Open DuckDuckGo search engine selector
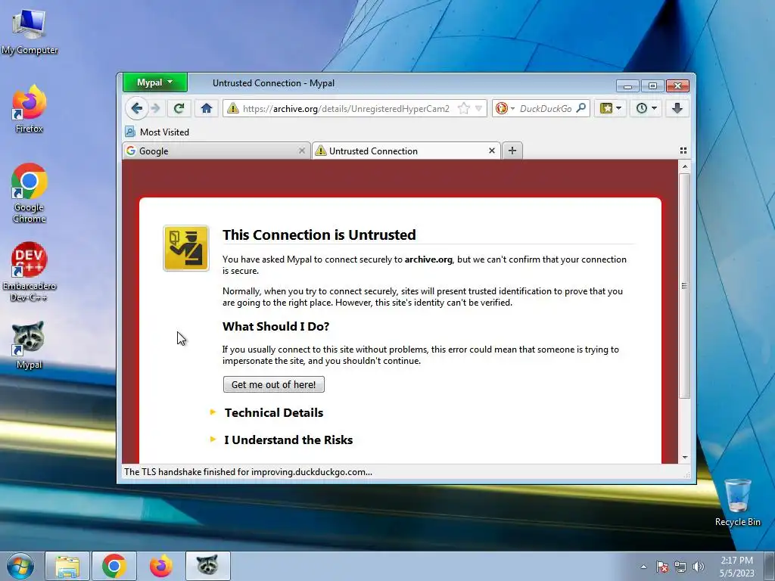The width and height of the screenshot is (775, 581). pos(505,108)
